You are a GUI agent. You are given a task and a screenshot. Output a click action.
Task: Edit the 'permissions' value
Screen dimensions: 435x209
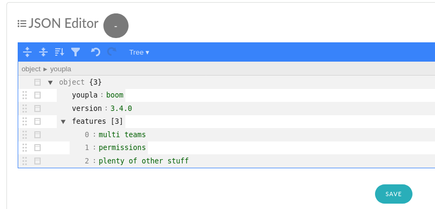click(x=122, y=148)
